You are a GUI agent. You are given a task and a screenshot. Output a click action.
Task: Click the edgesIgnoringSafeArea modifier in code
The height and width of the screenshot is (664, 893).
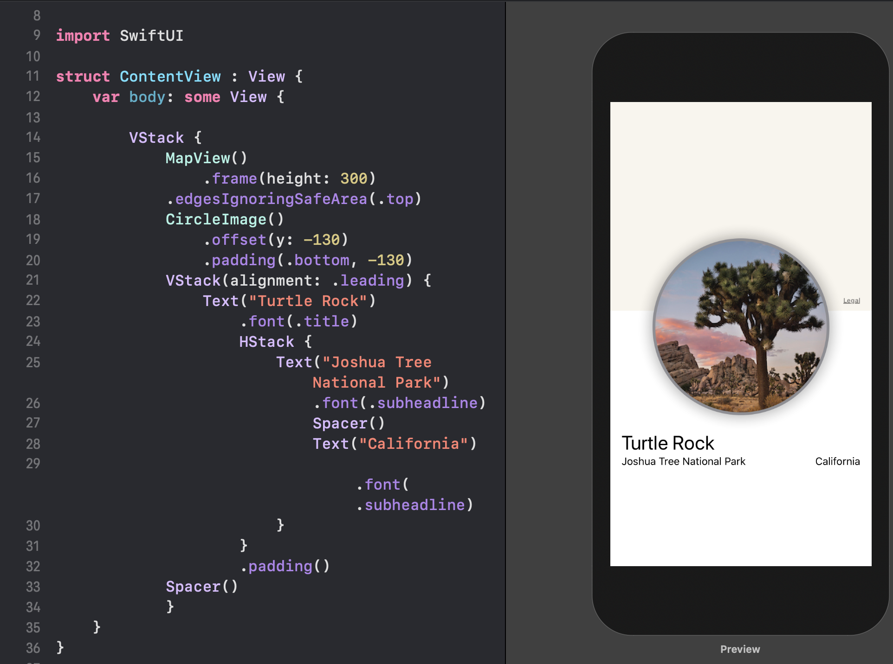[x=271, y=199]
